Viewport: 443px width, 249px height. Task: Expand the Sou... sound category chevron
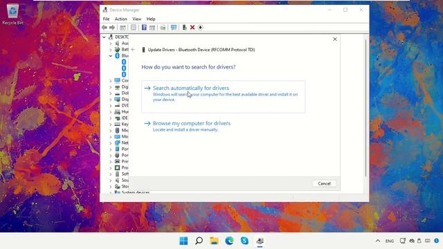point(111,180)
